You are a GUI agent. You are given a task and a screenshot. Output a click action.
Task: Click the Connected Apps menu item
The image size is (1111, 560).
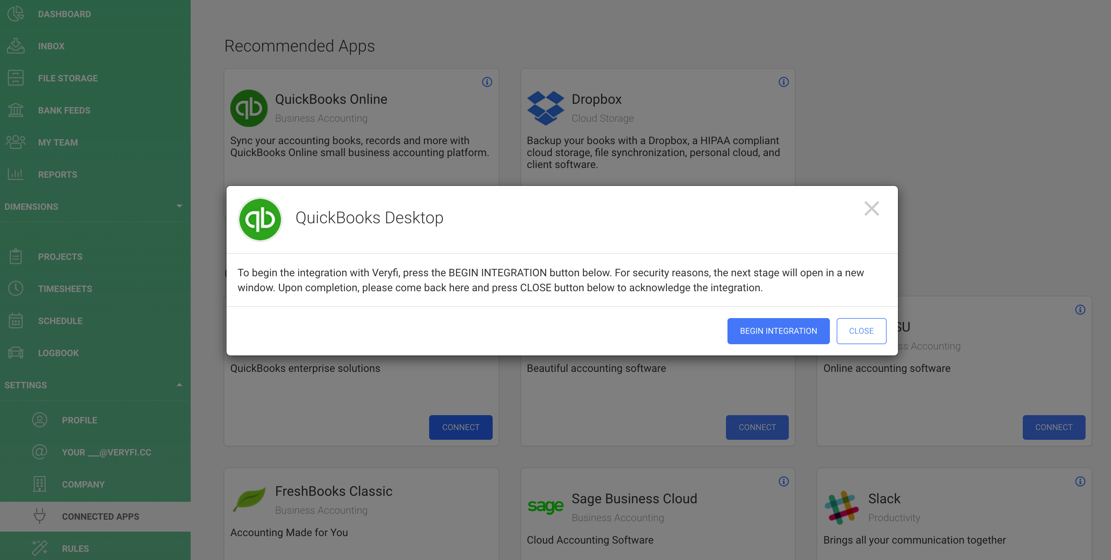(x=99, y=516)
